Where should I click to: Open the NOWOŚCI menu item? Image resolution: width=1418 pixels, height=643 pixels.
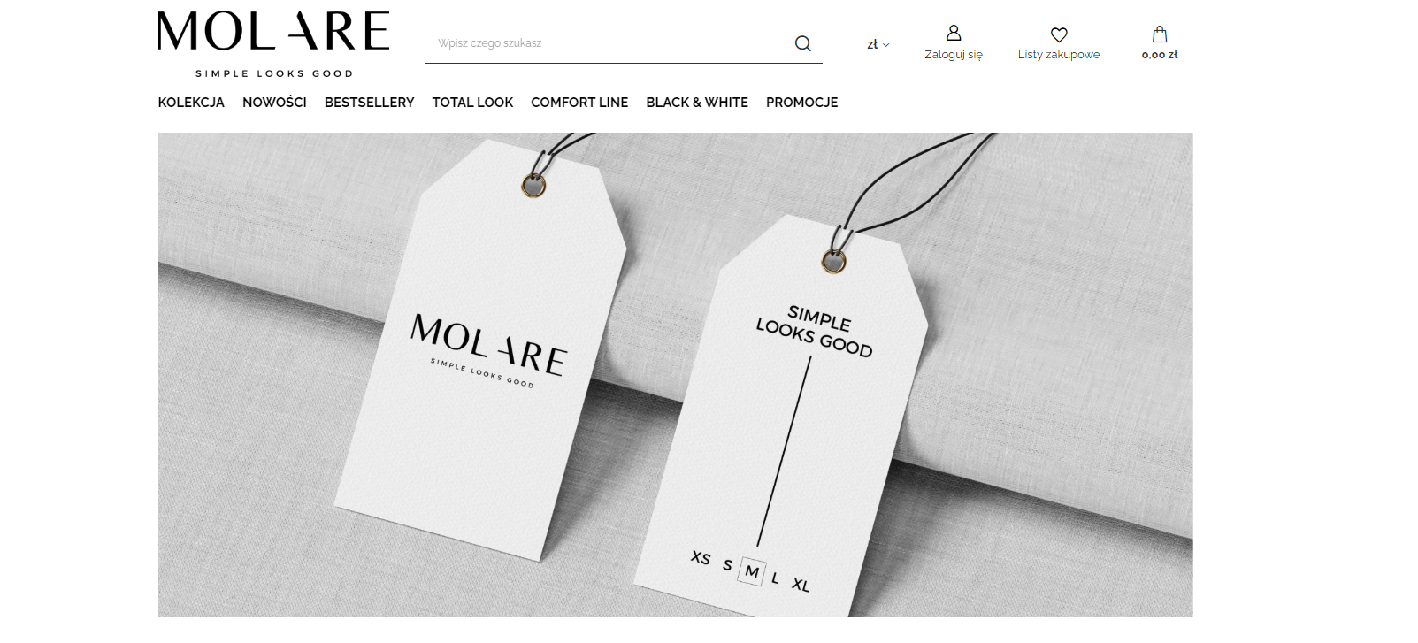point(274,103)
